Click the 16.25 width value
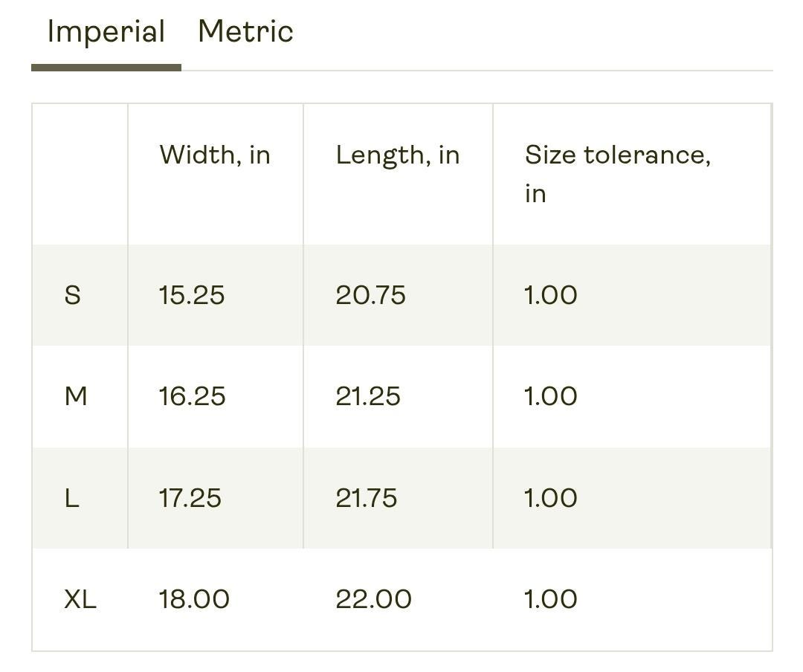This screenshot has width=803, height=672. tap(192, 396)
